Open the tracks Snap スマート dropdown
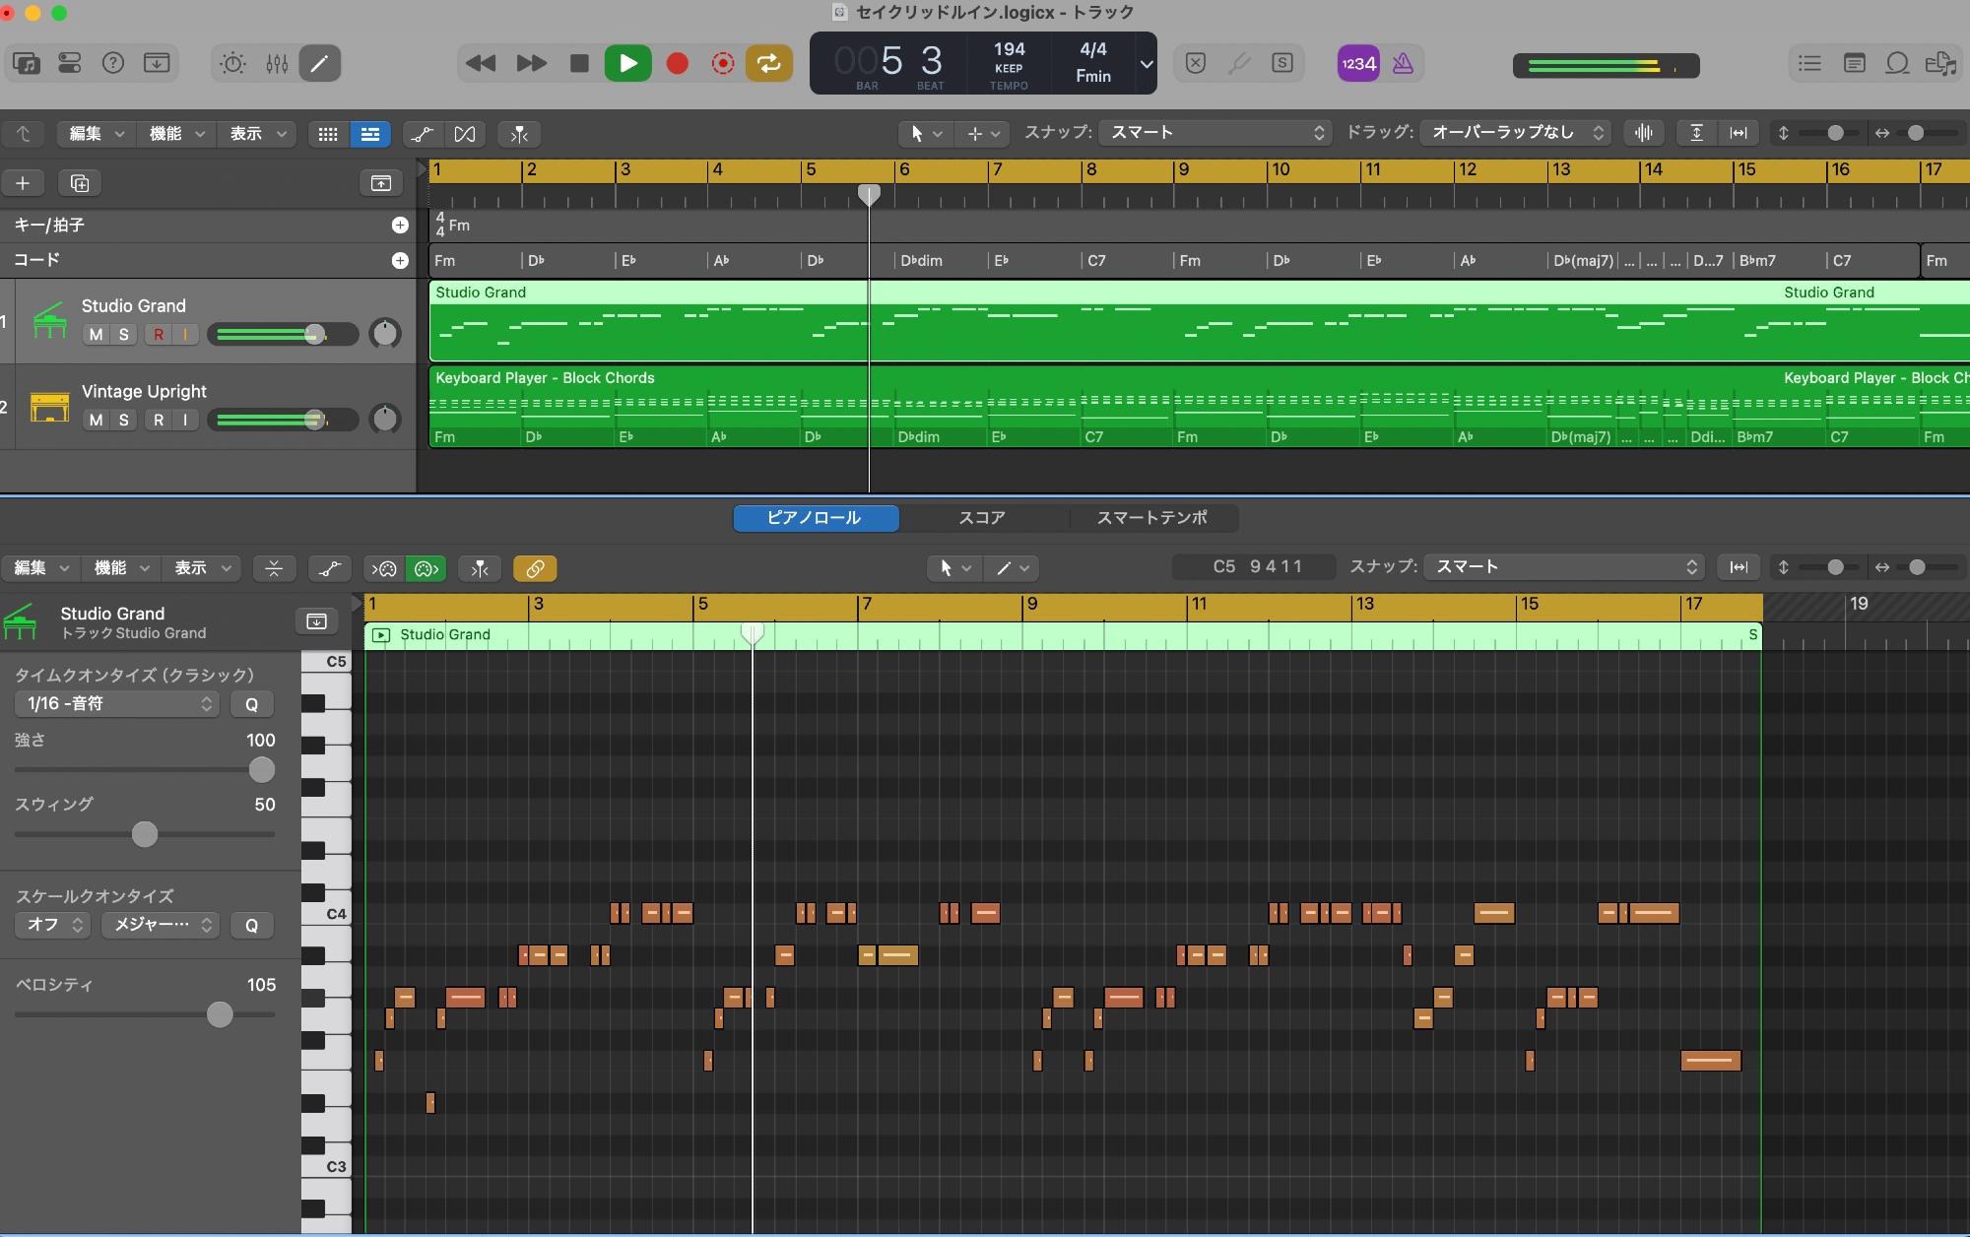The image size is (1970, 1237). tap(1215, 133)
